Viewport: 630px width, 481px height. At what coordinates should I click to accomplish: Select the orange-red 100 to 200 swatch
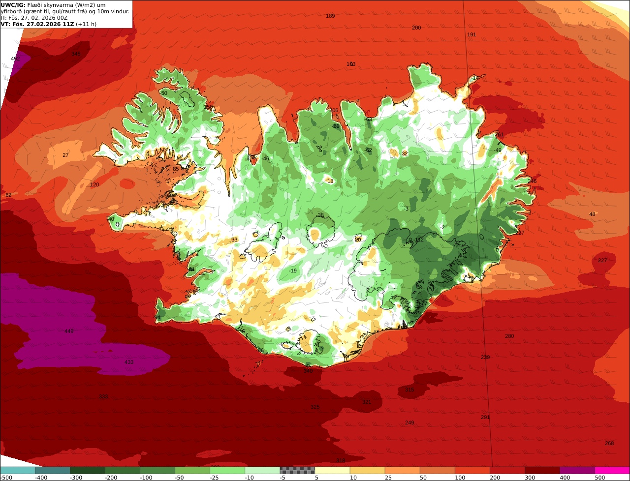coord(472,470)
